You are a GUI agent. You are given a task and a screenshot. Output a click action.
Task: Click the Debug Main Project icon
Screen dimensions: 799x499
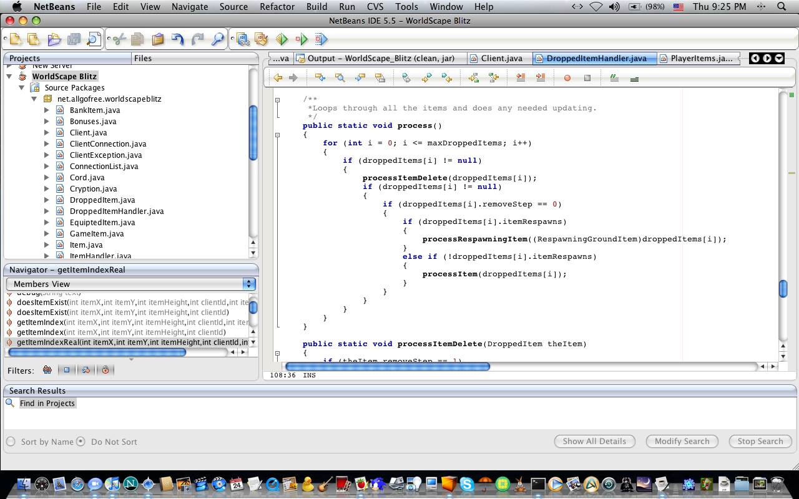coord(301,39)
